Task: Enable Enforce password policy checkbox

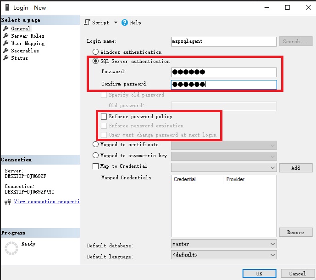Action: [x=104, y=117]
